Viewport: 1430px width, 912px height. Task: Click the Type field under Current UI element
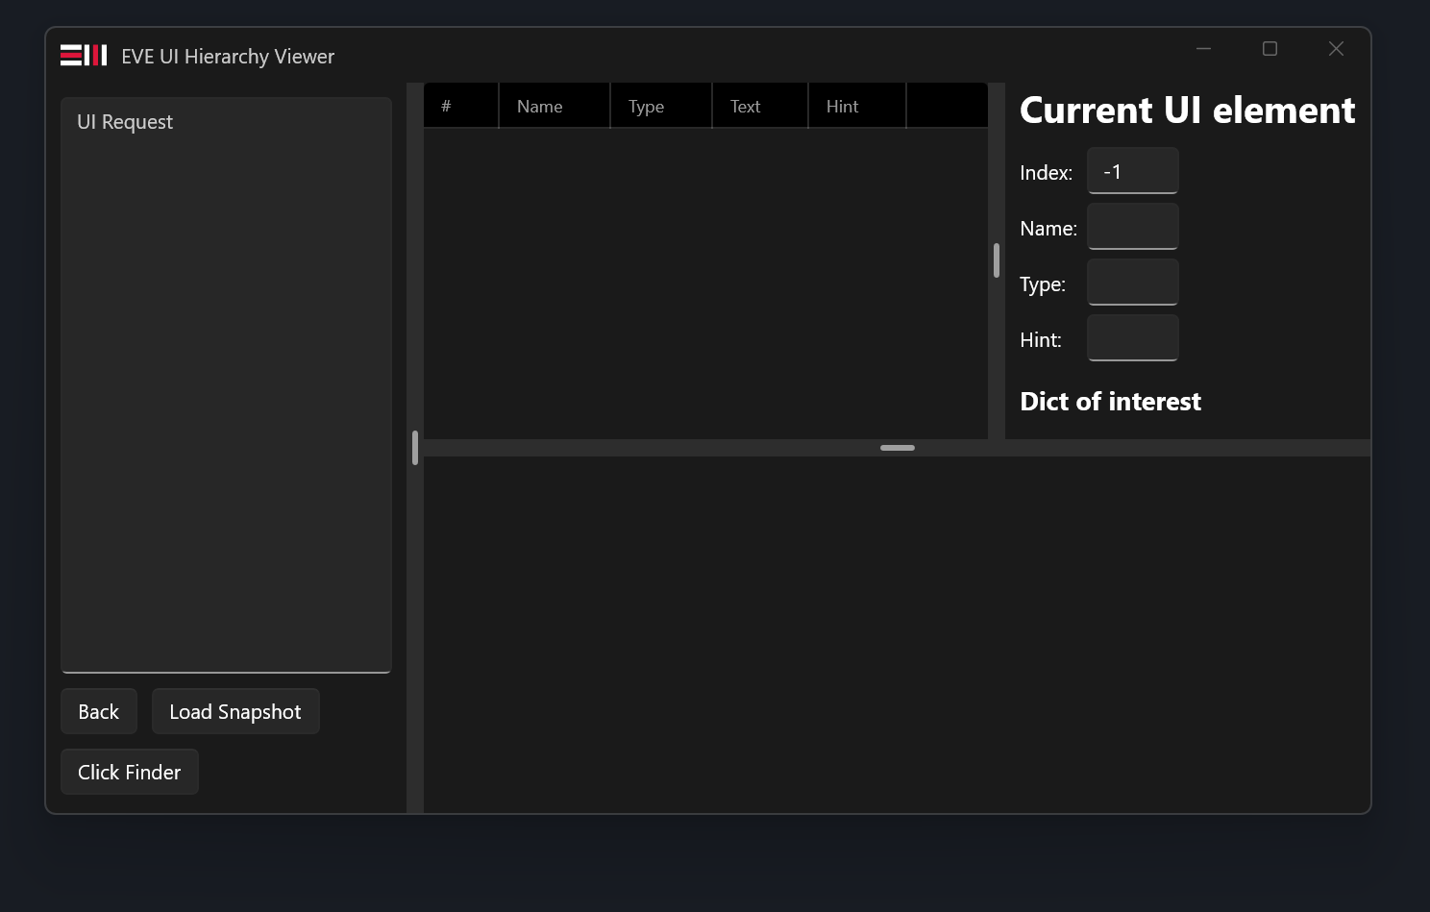[x=1132, y=282]
